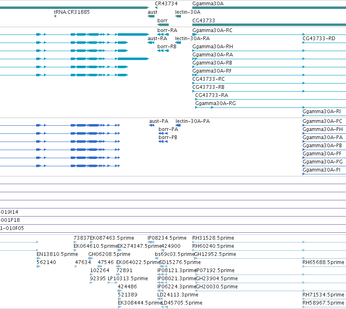346x309 pixels.
Task: Select the LD24113.3prime EST label
Action: click(178, 295)
